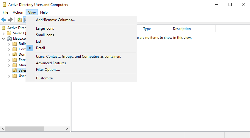Select the Detail view radio option
The image size is (250, 138).
[40, 48]
